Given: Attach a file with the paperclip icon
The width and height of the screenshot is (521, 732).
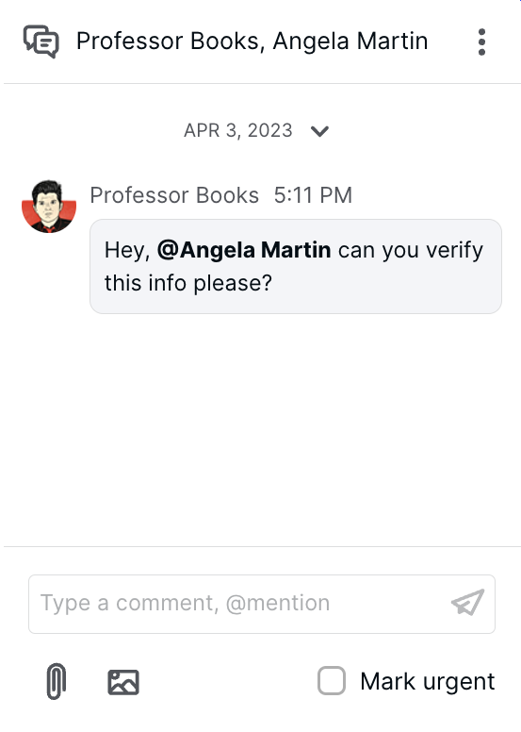Looking at the screenshot, I should click(57, 682).
